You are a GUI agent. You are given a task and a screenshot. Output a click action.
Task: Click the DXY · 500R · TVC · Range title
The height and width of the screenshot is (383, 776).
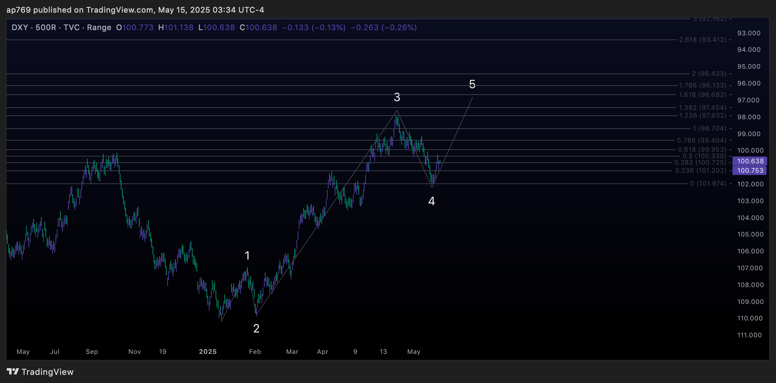click(61, 28)
